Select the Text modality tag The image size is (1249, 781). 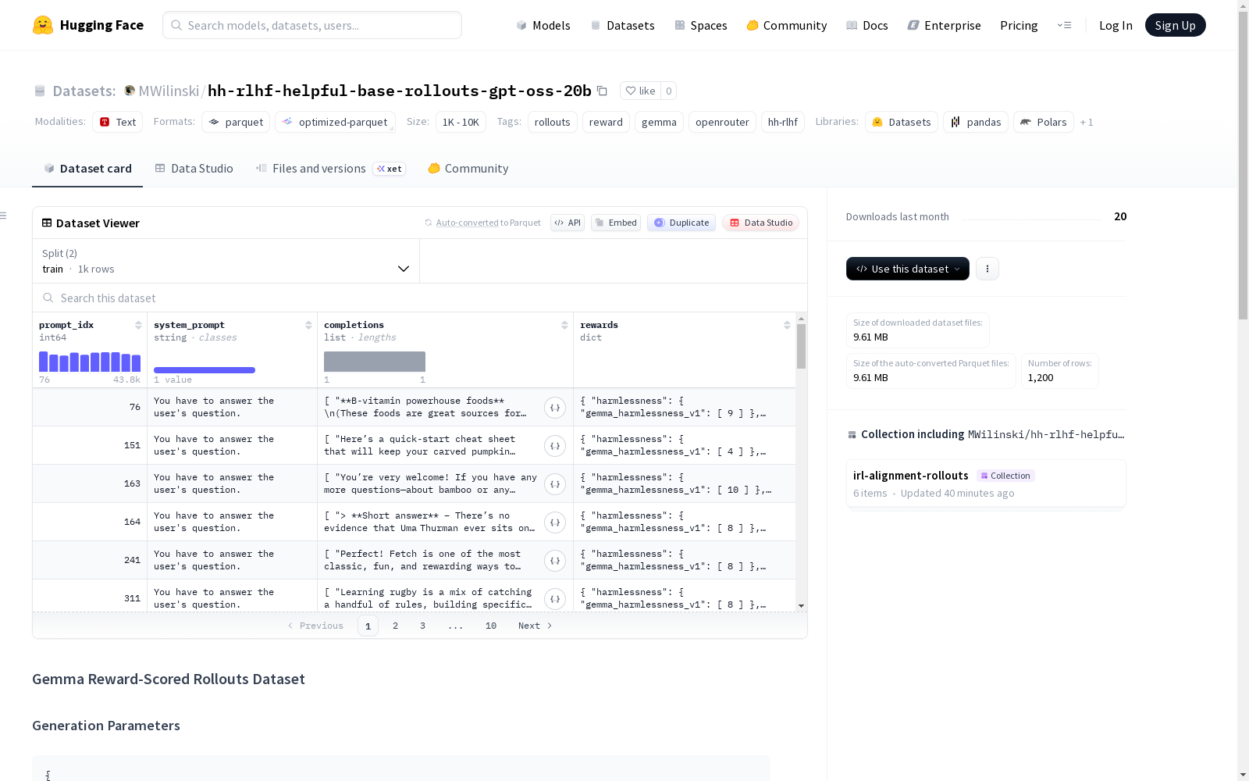point(118,122)
